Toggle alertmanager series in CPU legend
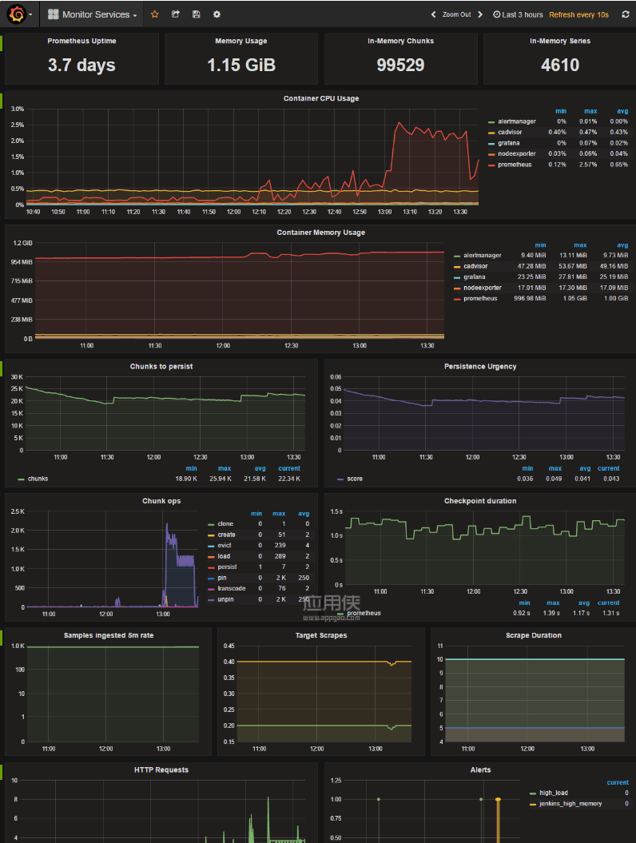This screenshot has width=636, height=843. pyautogui.click(x=517, y=121)
